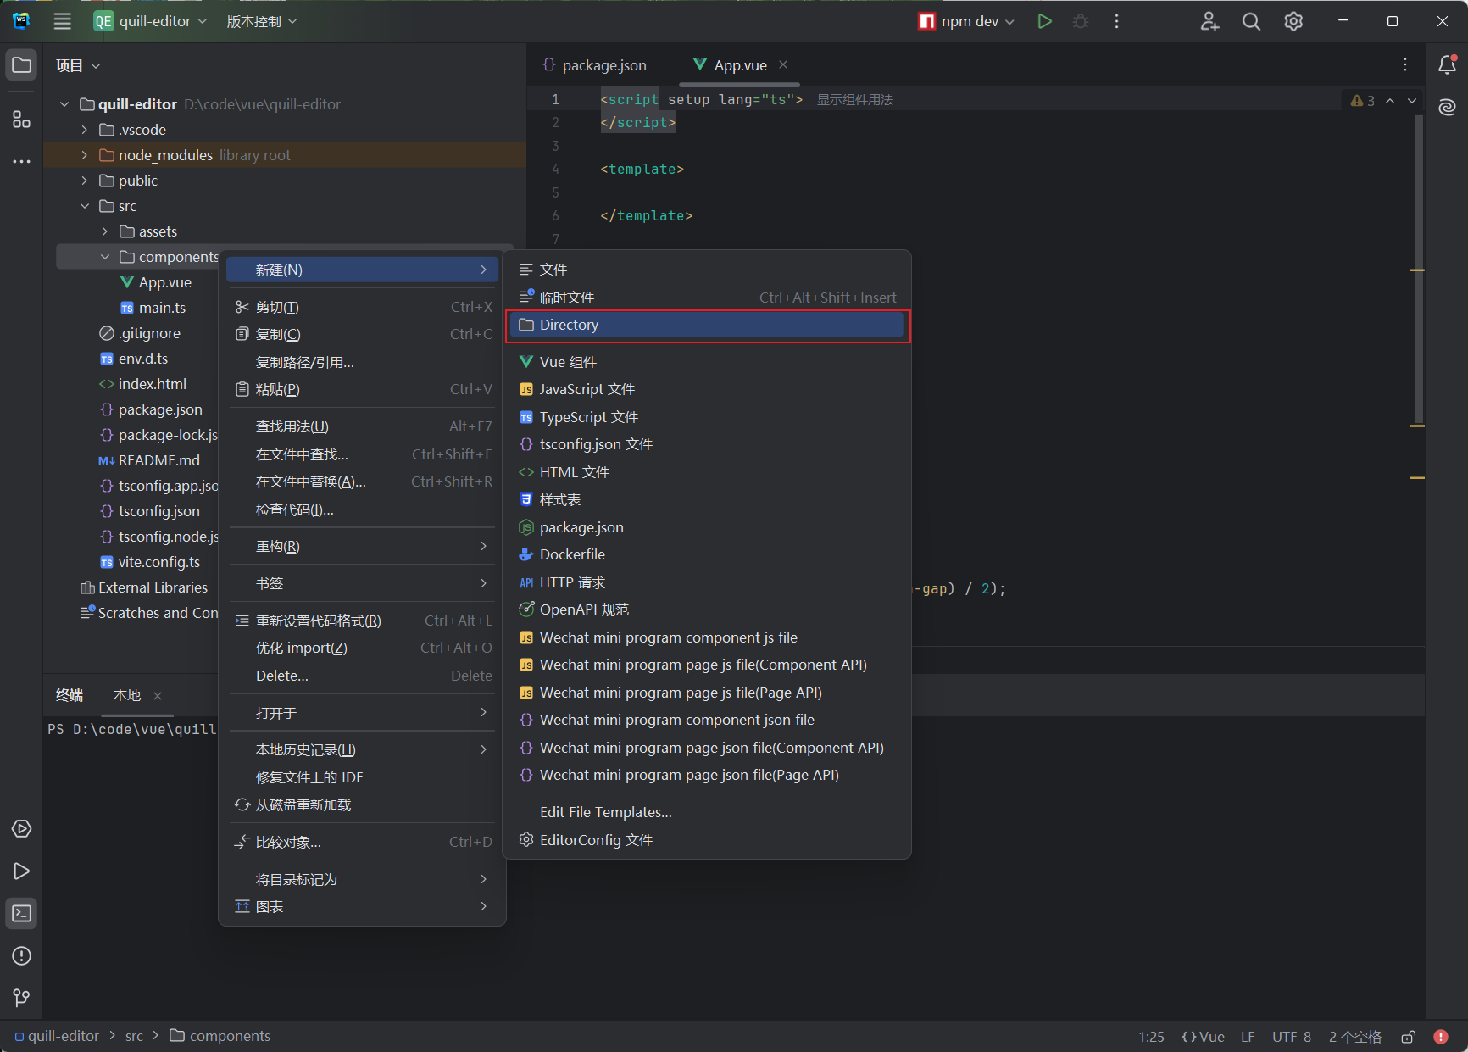This screenshot has width=1468, height=1052.
Task: Select main.ts in the project tree
Action: click(162, 308)
